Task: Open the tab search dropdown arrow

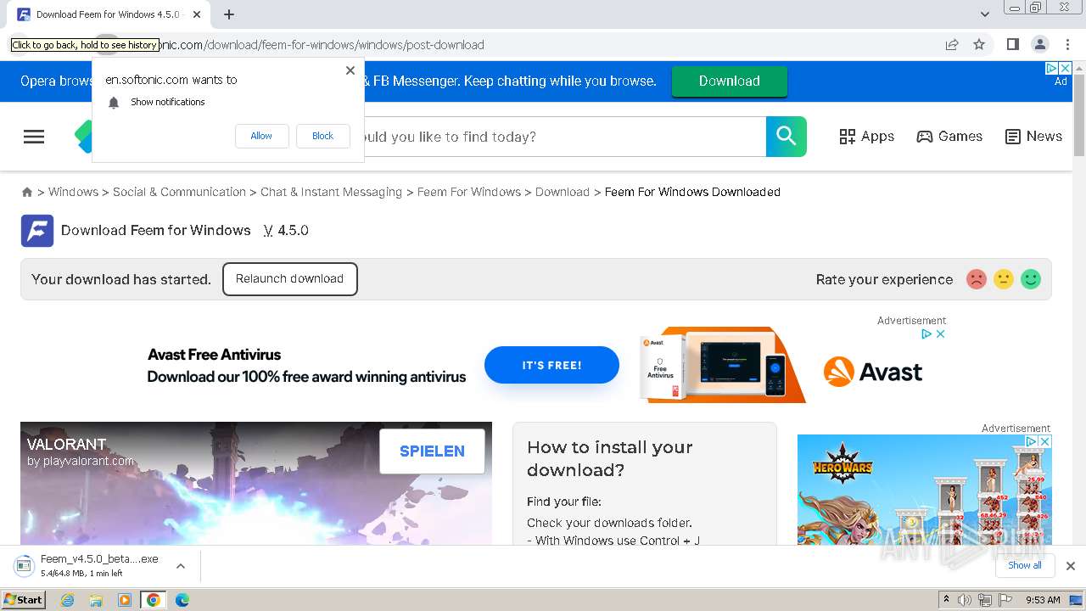Action: pos(984,14)
